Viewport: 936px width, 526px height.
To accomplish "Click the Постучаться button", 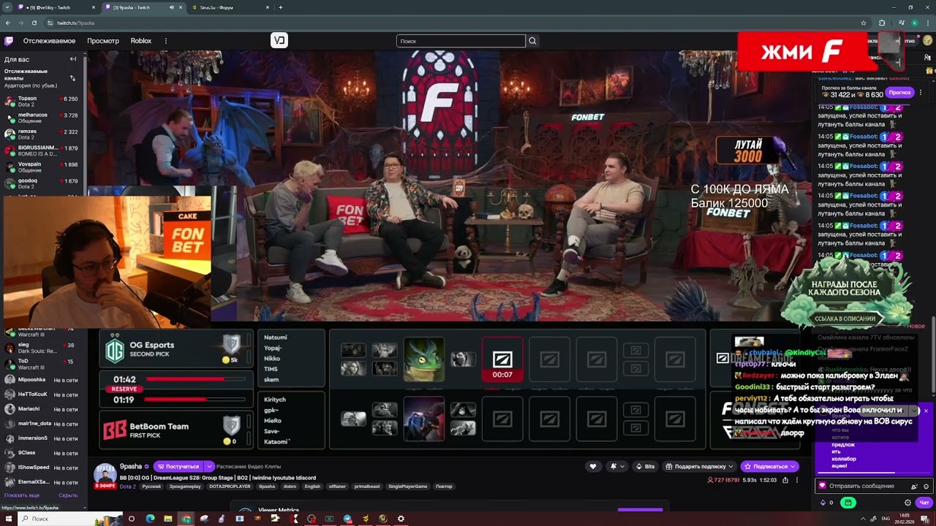I will tap(178, 466).
